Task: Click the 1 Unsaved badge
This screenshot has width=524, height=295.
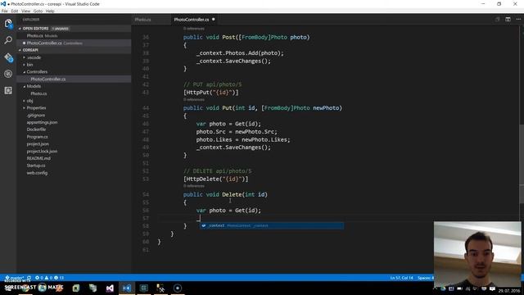Action: (x=60, y=29)
